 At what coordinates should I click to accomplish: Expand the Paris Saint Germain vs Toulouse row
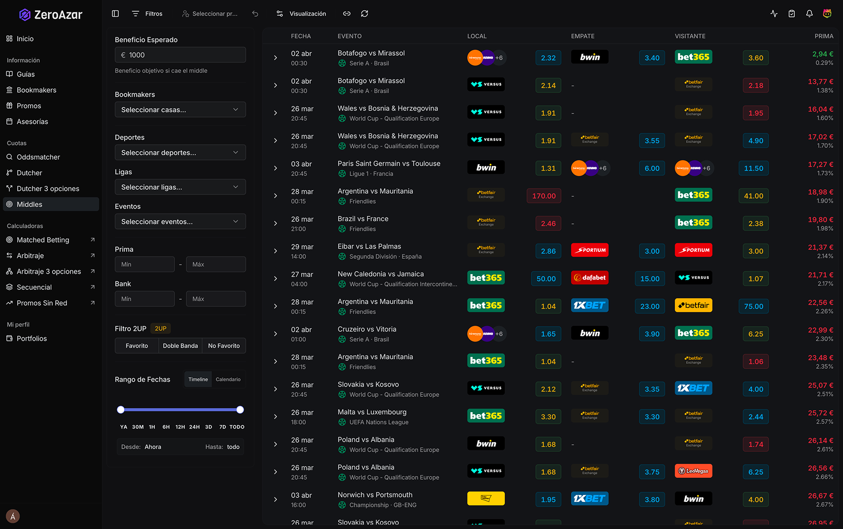coord(276,168)
